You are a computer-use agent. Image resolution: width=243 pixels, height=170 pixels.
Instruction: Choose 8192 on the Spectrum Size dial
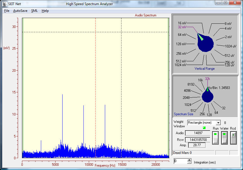point(191,84)
